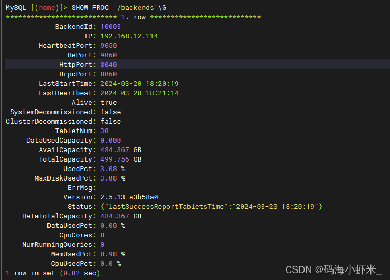The image size is (390, 280).
Task: Click TotalCapacity value 499.756 GB
Action: [121, 159]
